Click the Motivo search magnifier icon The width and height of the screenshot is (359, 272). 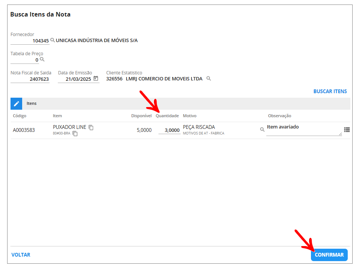(x=262, y=130)
